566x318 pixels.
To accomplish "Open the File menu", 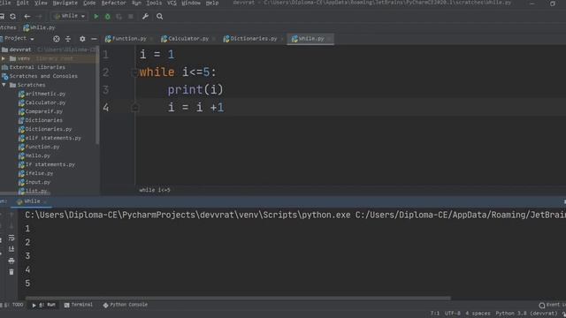I will click(5, 3).
